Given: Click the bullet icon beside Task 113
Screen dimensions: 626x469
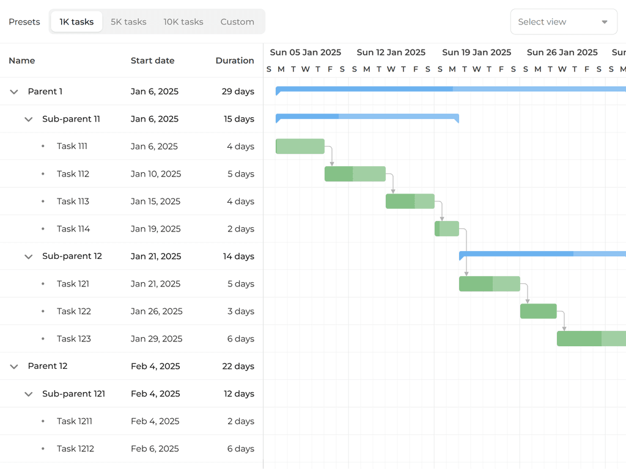Looking at the screenshot, I should pyautogui.click(x=43, y=201).
